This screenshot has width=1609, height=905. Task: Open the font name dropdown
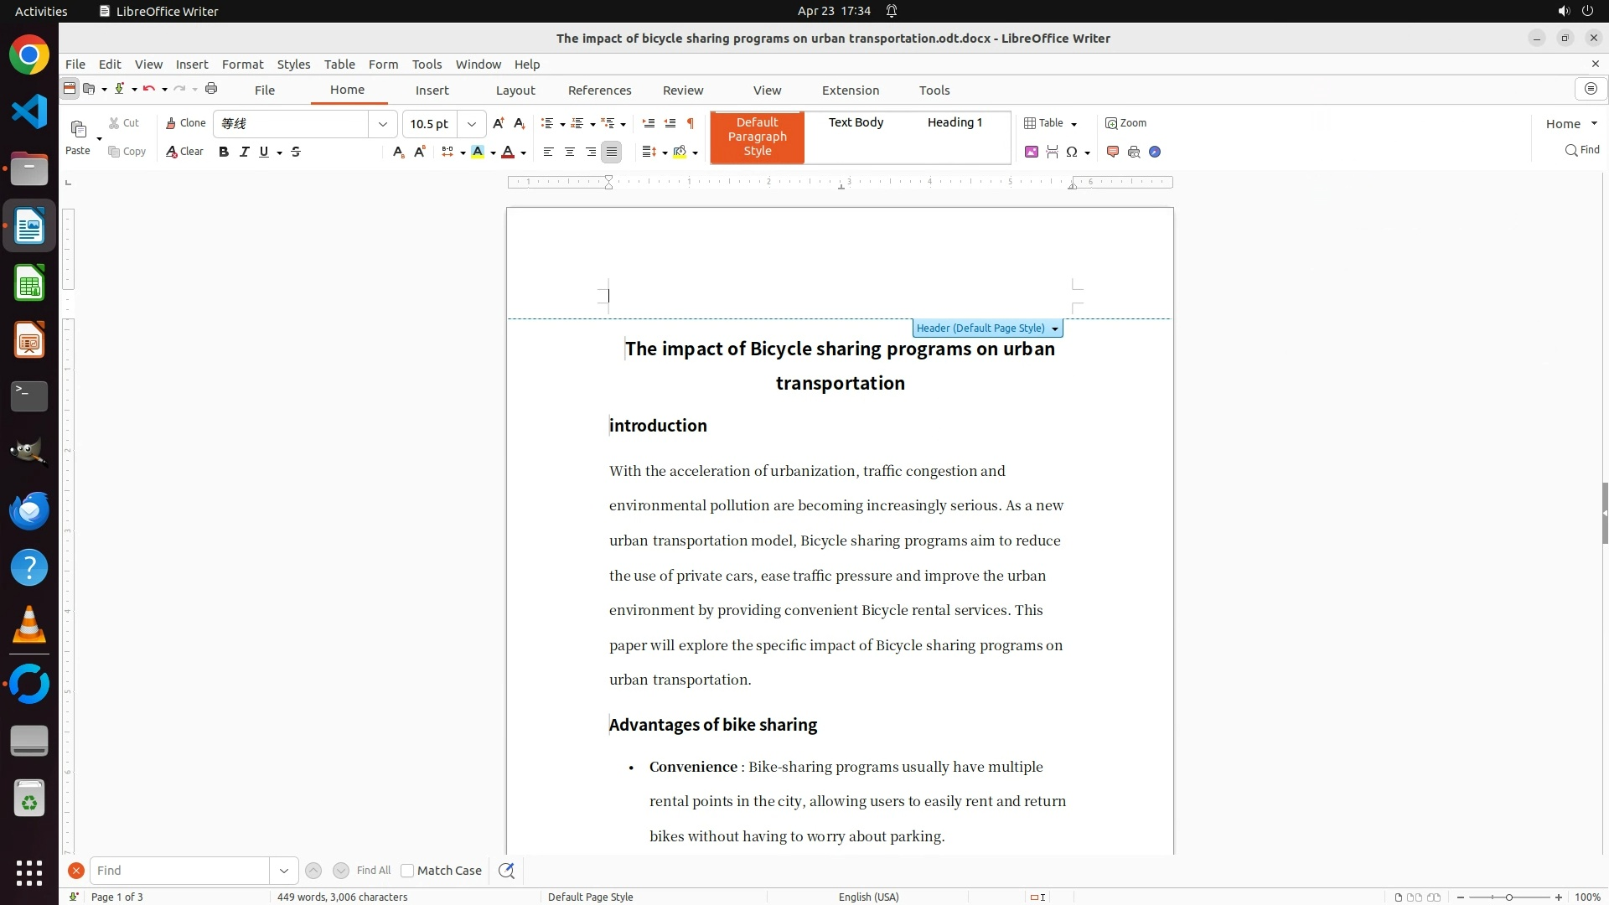coord(383,124)
